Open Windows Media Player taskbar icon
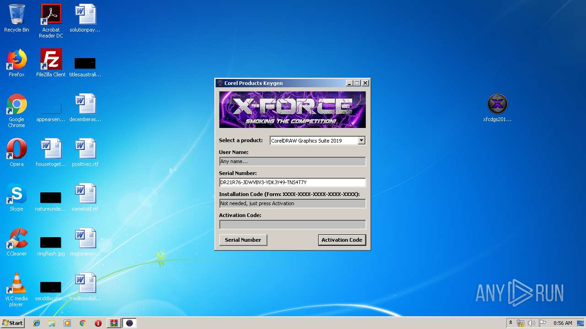Viewport: 586px width, 329px height. pos(67,323)
